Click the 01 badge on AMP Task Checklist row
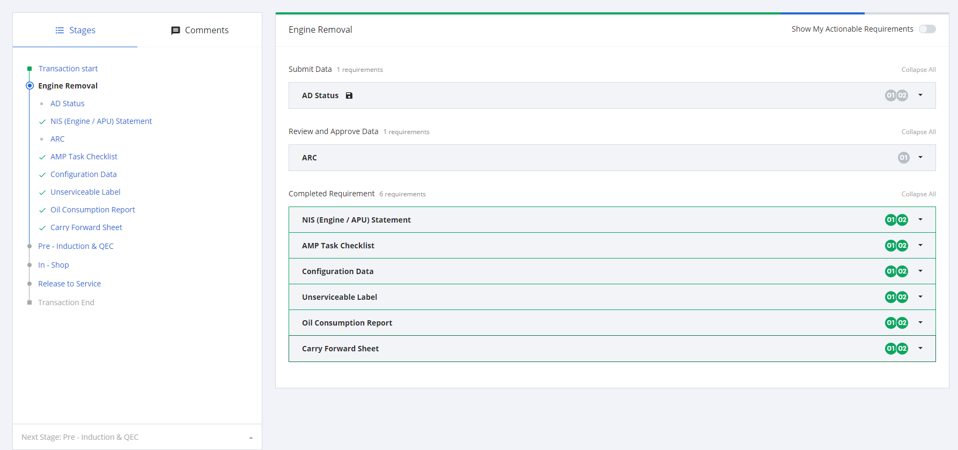 pos(890,246)
